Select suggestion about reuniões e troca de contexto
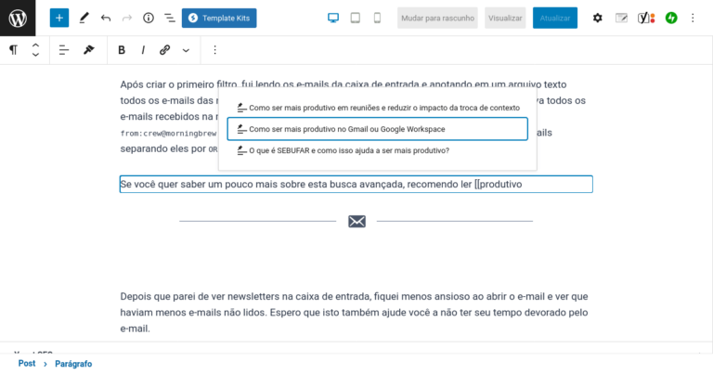The width and height of the screenshot is (713, 374). click(378, 108)
